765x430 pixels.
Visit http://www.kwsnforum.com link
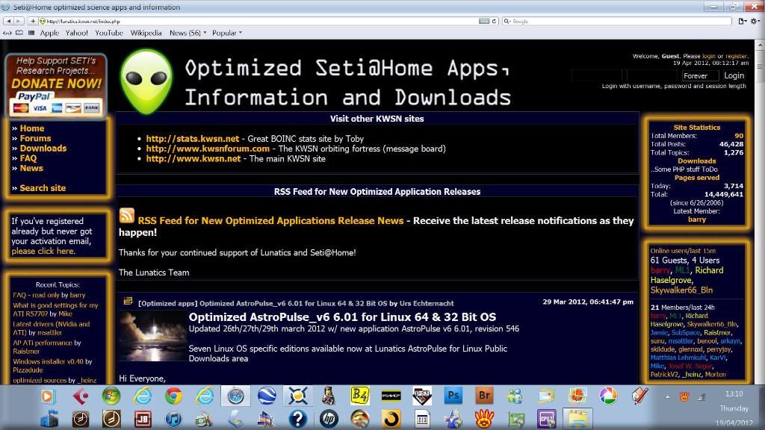click(x=208, y=149)
